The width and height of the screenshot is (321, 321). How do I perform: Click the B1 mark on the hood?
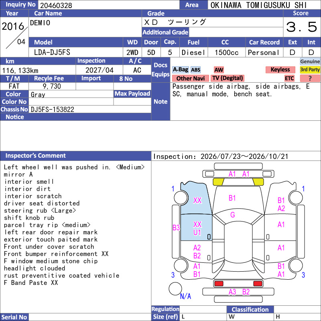[232, 198]
